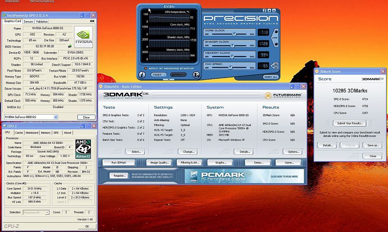The width and height of the screenshot is (388, 232).
Task: Click the help question mark in Precision
Action: pos(264,10)
